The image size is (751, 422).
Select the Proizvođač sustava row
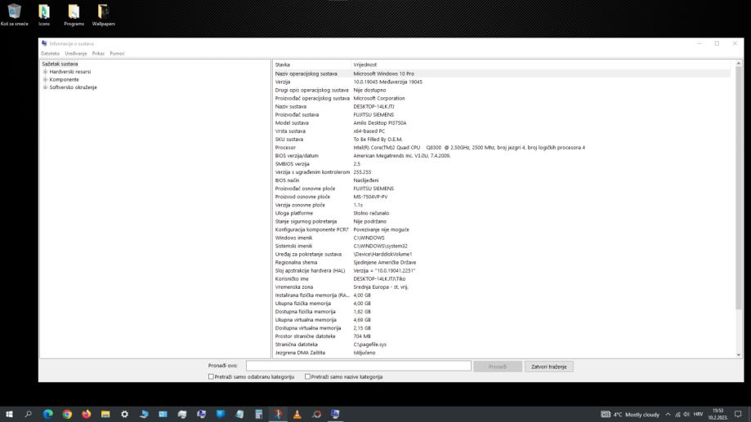(x=503, y=115)
